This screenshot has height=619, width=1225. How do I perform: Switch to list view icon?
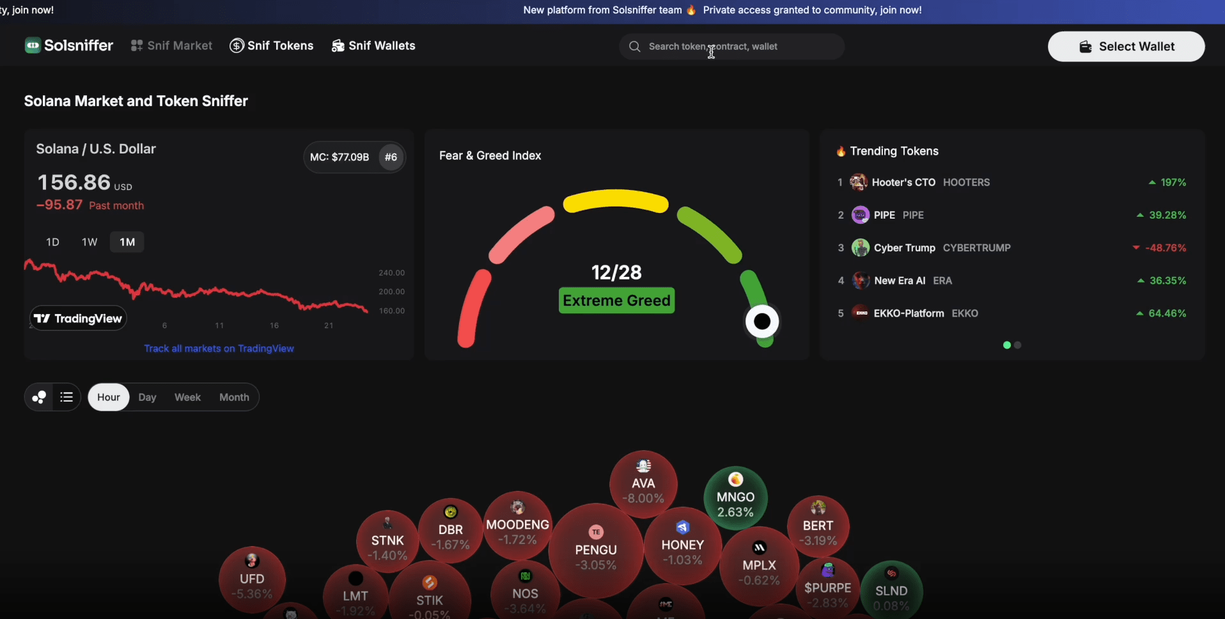pos(66,397)
